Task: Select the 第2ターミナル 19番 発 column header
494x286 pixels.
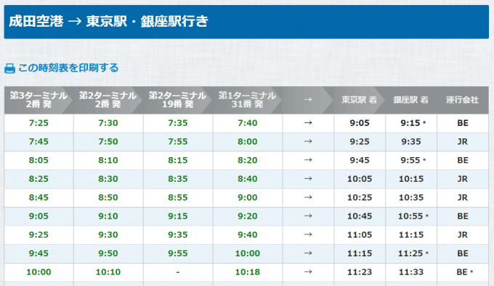Action: (x=178, y=100)
